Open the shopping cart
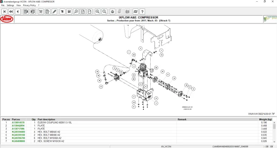Screen dimensions: 277x148 (41, 12)
